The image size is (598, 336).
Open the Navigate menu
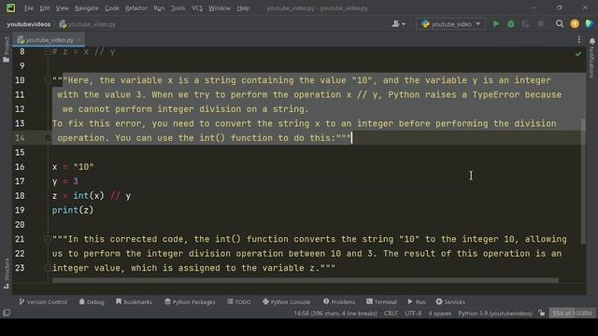[86, 8]
